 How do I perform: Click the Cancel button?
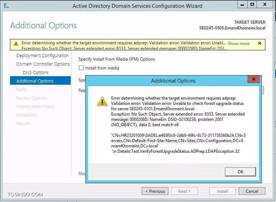click(x=252, y=191)
